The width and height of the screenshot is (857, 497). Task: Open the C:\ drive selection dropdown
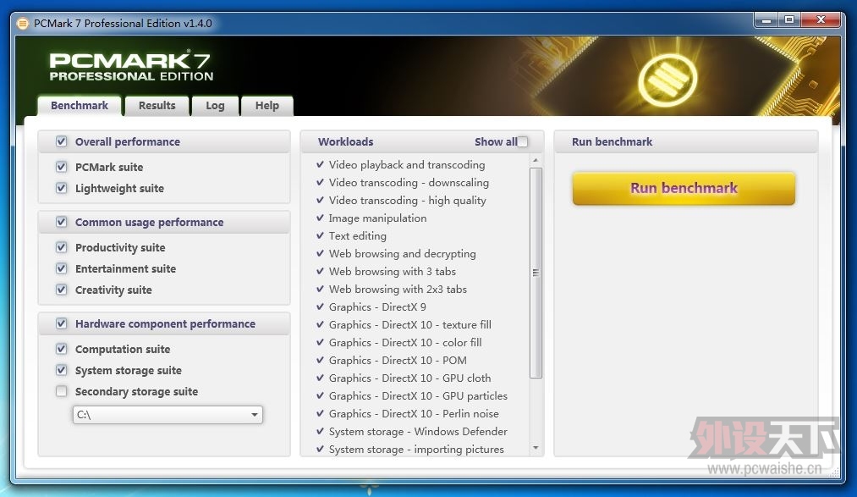tap(168, 414)
